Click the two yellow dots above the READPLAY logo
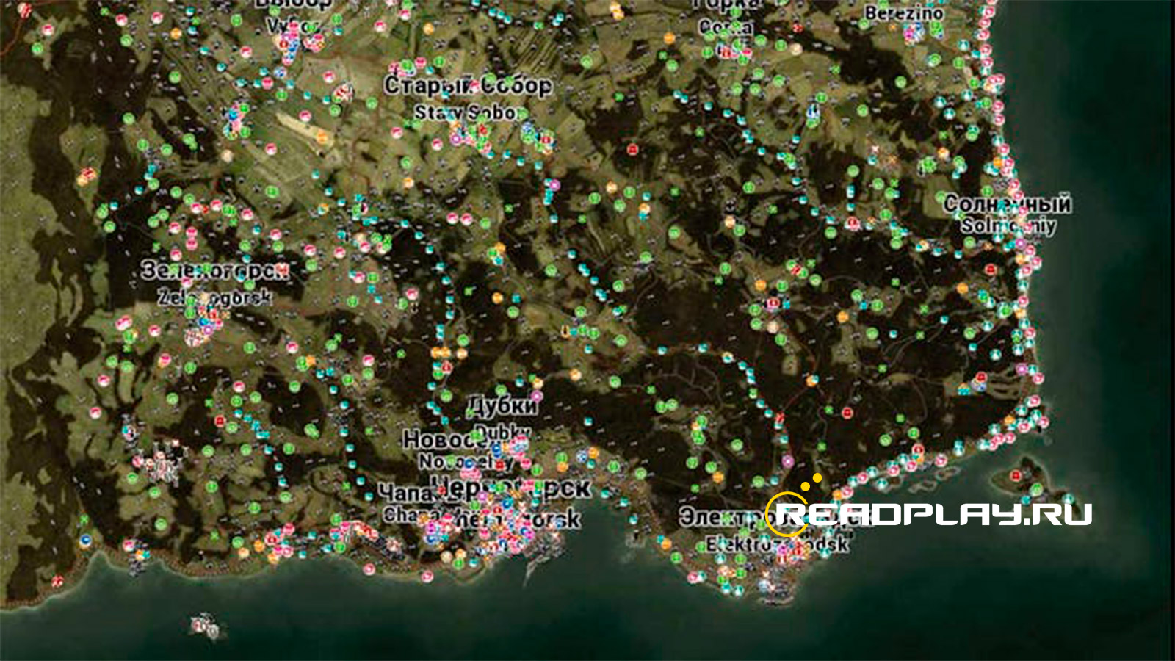1175x661 pixels. coord(811,482)
